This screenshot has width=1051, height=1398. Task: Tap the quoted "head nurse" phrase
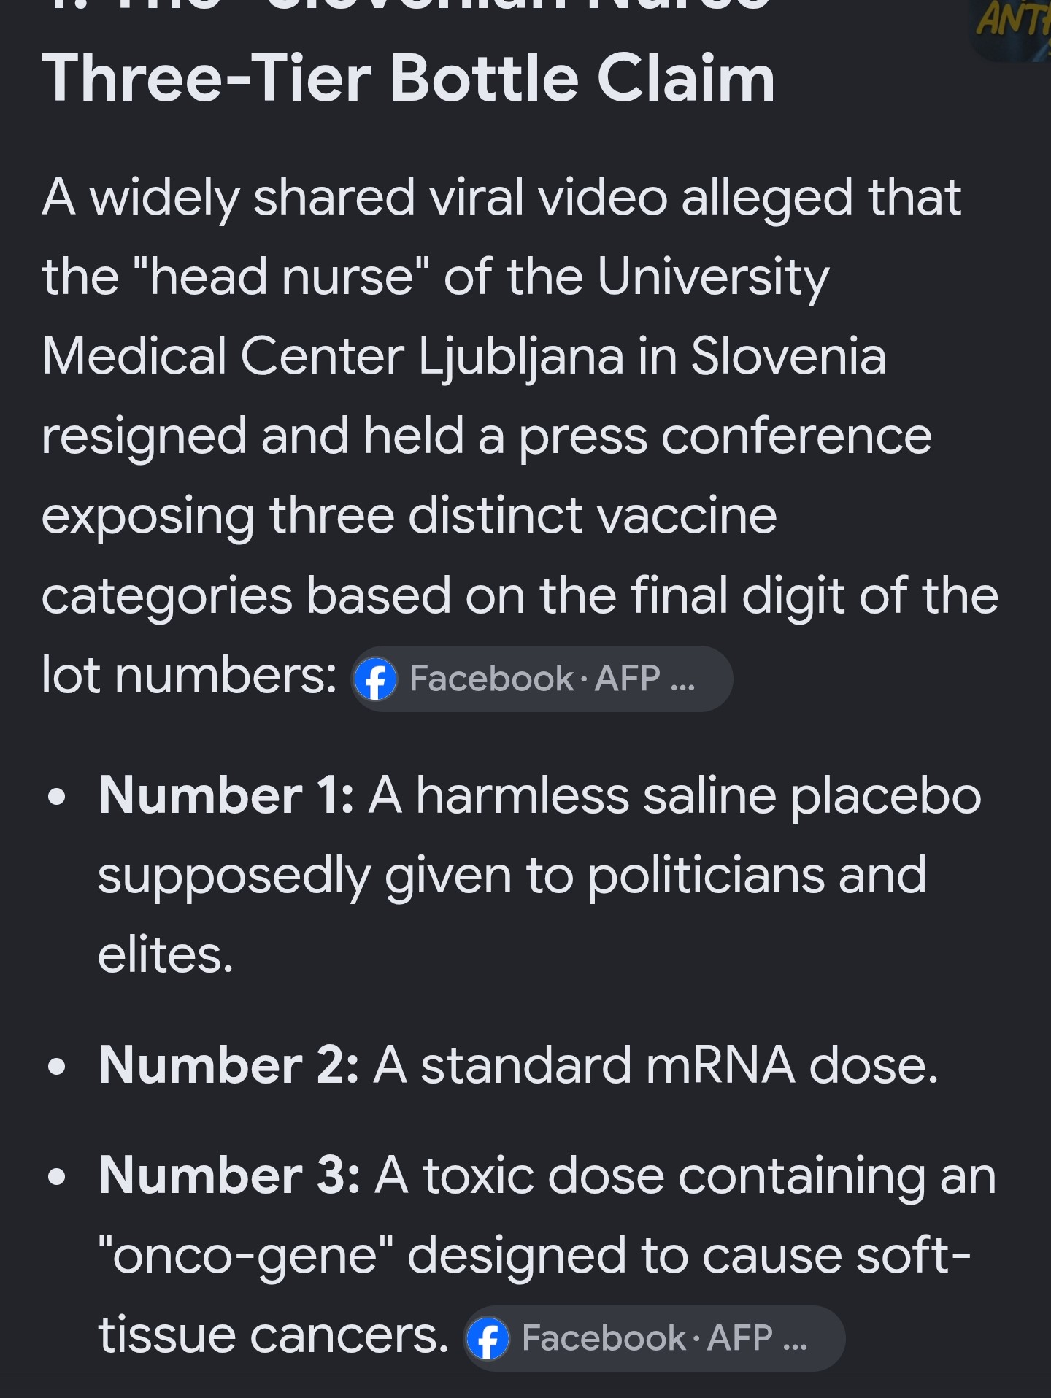[280, 277]
